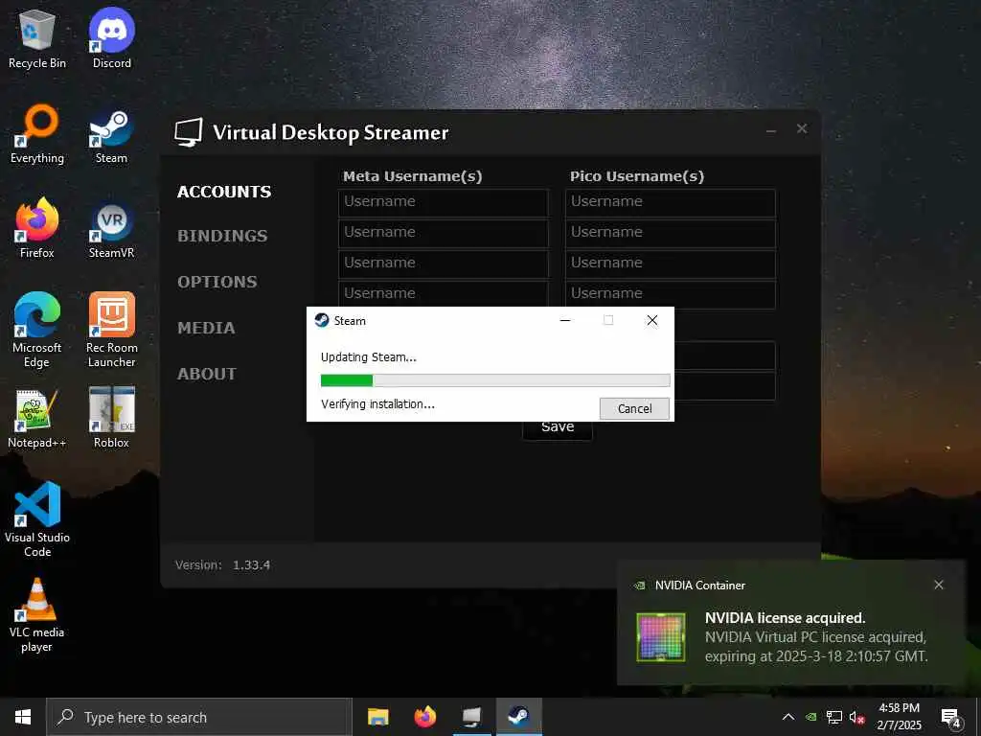Select the Everything search desktop icon
This screenshot has width=981, height=736.
(37, 134)
